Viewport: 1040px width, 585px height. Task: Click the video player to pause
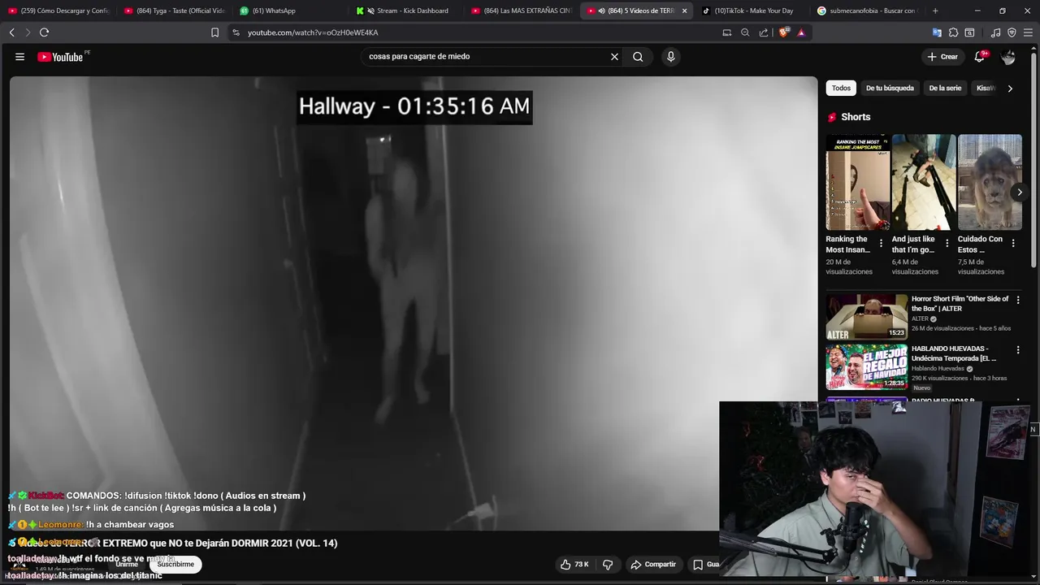413,303
